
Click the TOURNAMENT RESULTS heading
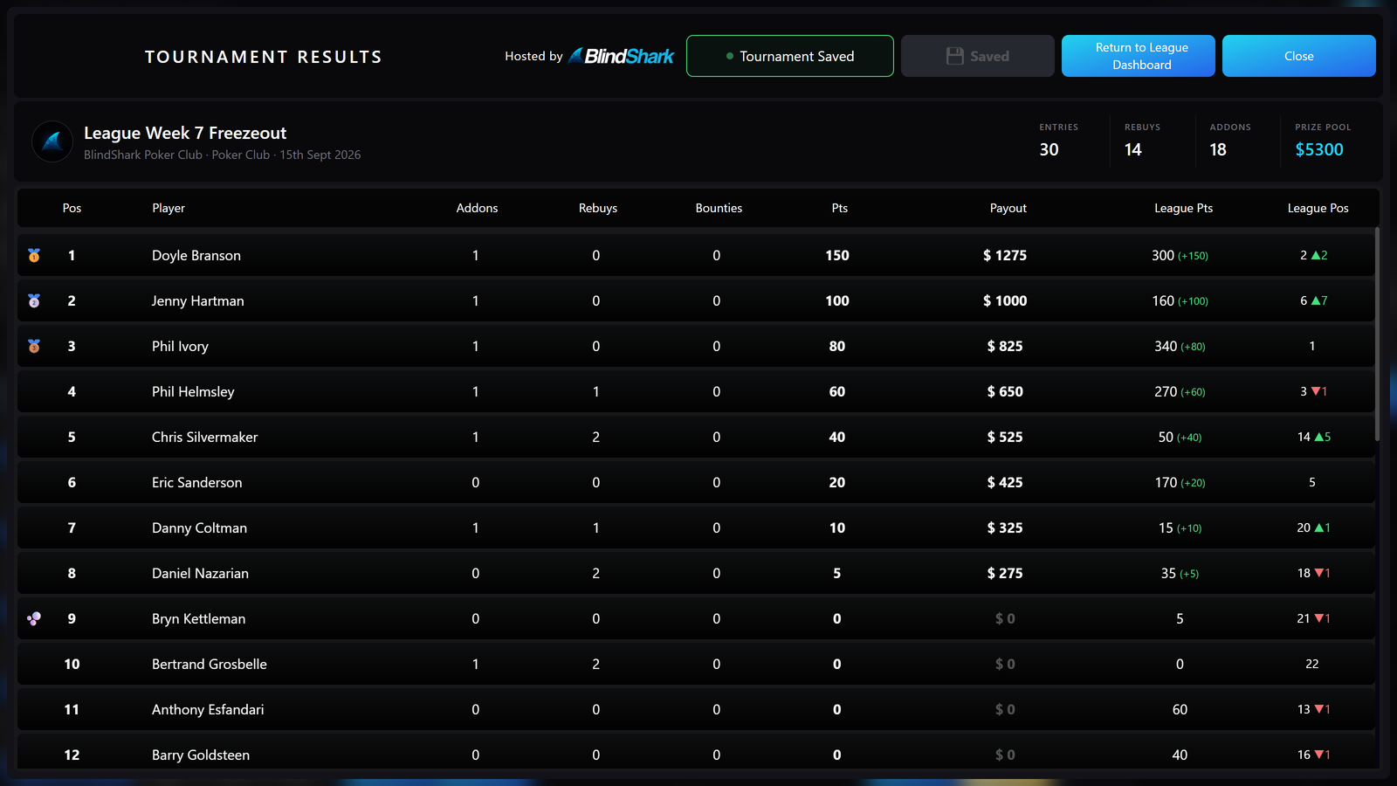264,57
